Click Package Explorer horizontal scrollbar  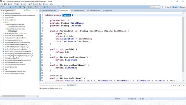click(14, 96)
